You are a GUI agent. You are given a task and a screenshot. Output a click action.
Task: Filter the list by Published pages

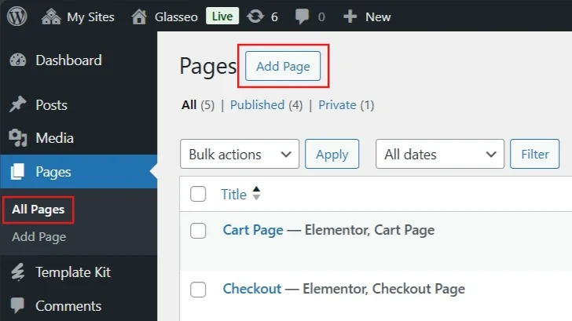click(257, 104)
